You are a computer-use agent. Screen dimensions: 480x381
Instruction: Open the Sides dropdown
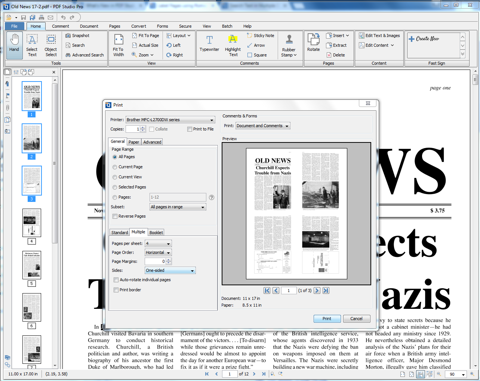(170, 270)
